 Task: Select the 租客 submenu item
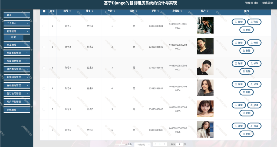[14, 37]
